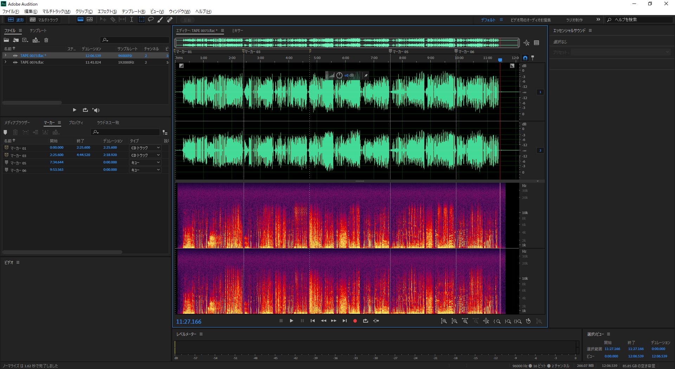The height and width of the screenshot is (369, 675).
Task: Select the Time Selection tool
Action: coord(131,20)
